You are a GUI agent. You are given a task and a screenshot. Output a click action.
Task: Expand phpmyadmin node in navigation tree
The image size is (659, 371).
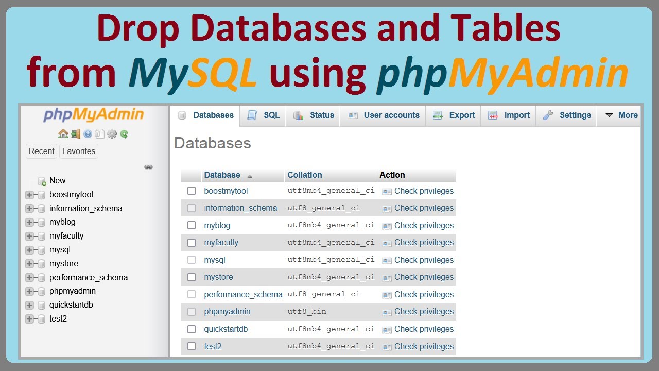pyautogui.click(x=29, y=291)
